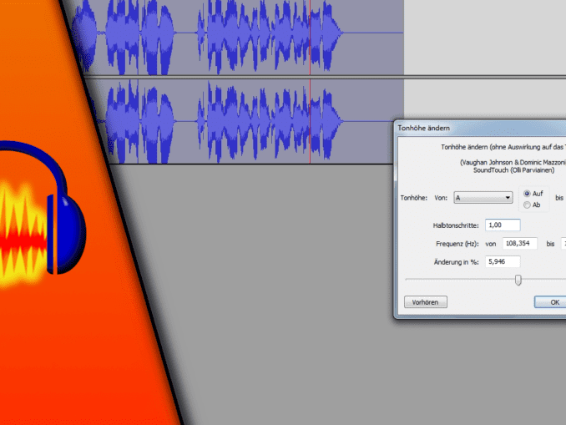Click the divider between the two channels

click(250, 78)
